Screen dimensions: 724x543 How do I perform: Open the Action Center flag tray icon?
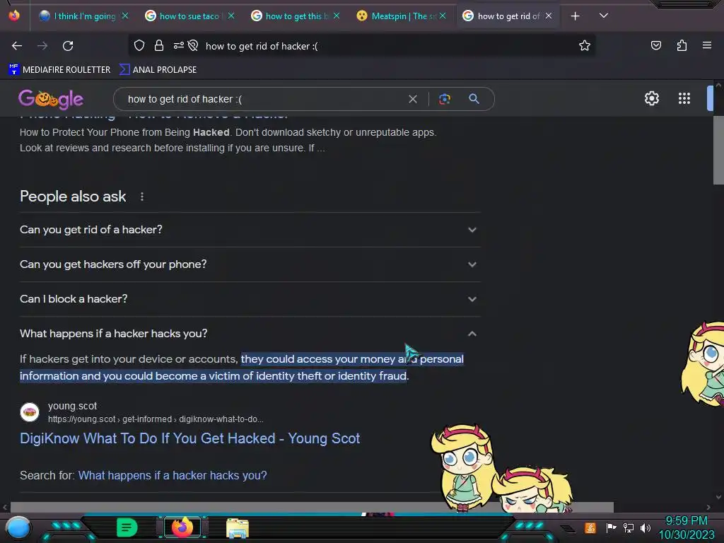[611, 527]
